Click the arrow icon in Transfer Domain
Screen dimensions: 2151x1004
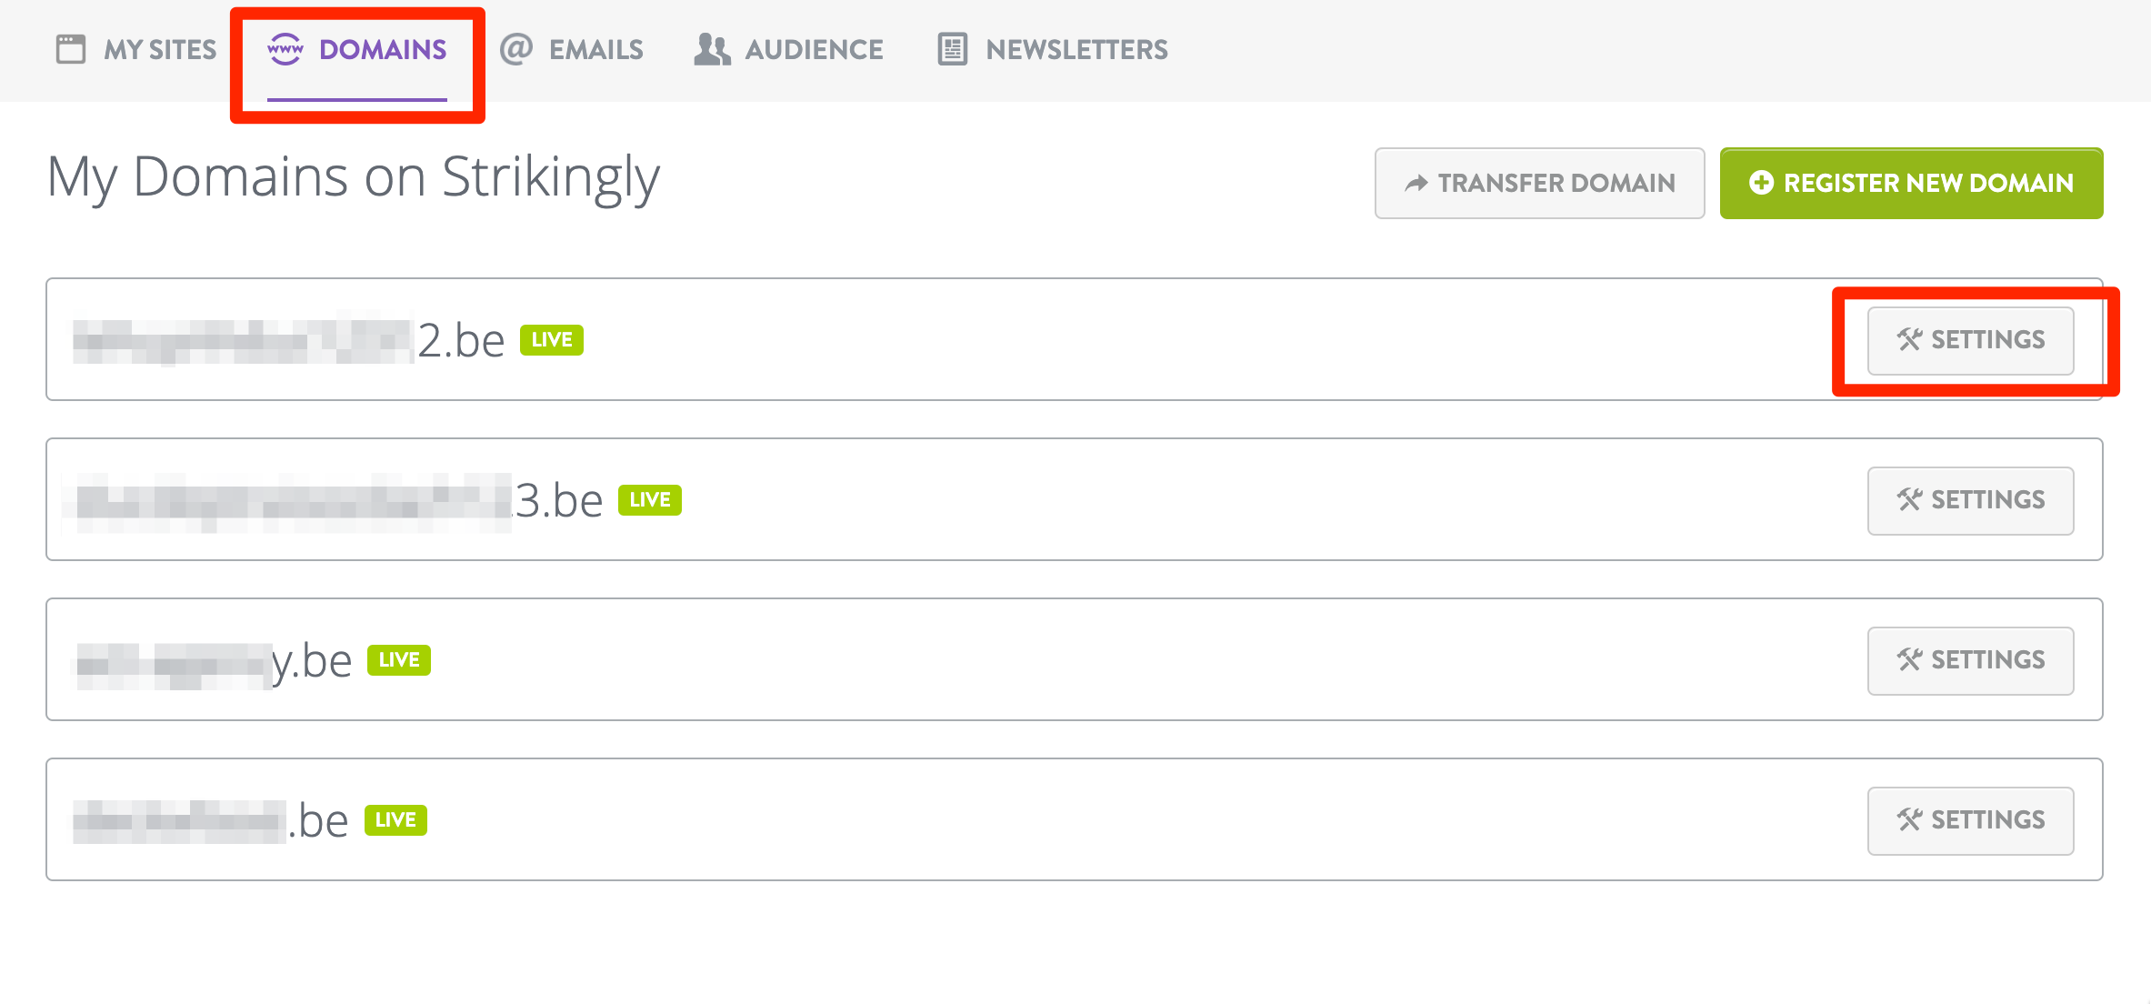tap(1416, 184)
